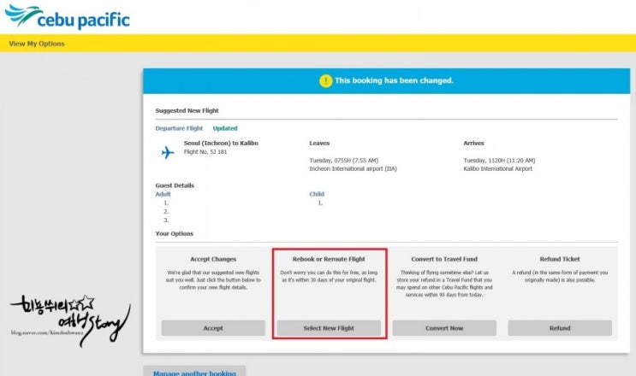The image size is (636, 376).
Task: Click the Your Options heading
Action: (175, 233)
